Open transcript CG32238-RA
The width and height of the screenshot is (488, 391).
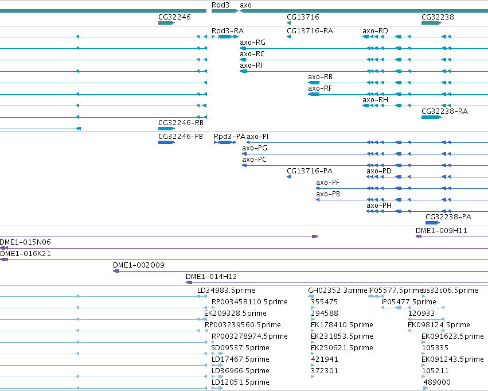(444, 111)
